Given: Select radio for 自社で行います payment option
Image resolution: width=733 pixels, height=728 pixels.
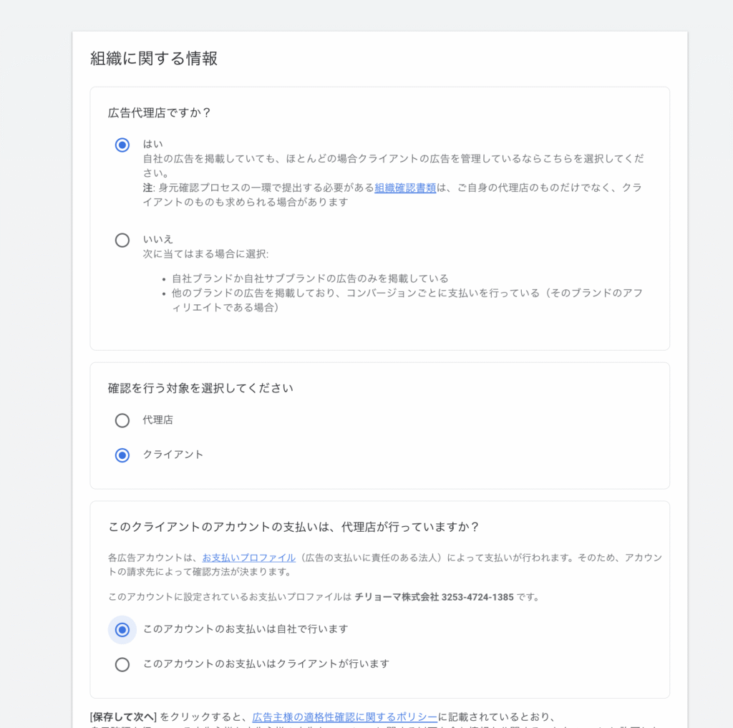Looking at the screenshot, I should [122, 630].
